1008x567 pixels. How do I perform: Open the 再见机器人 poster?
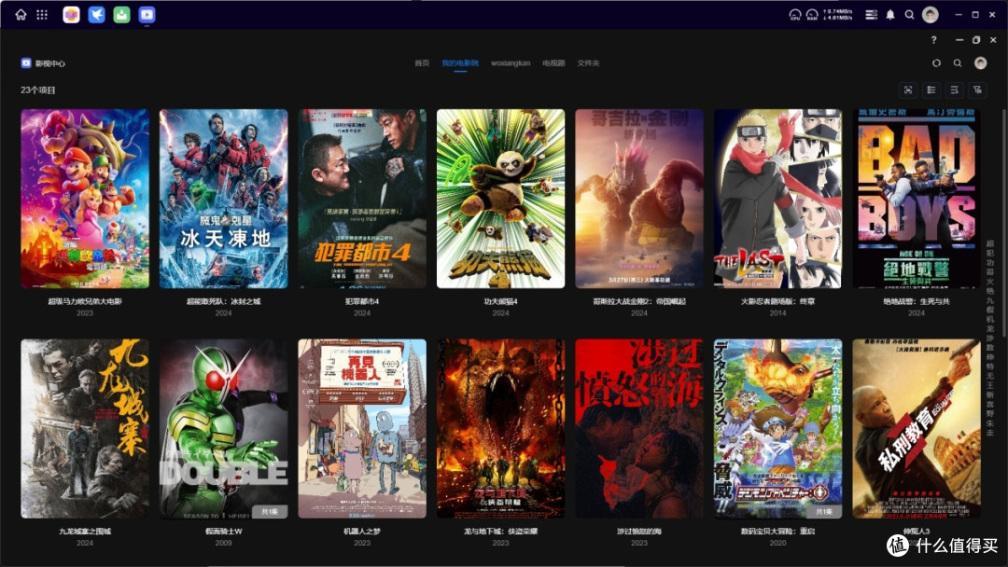[x=362, y=428]
